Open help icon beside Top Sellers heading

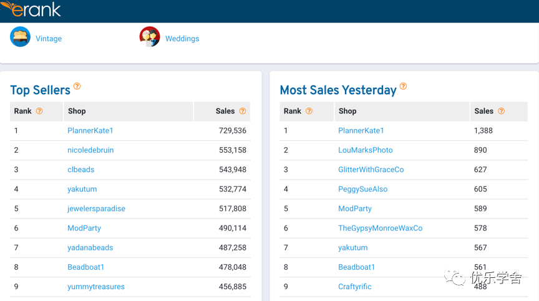pos(77,87)
